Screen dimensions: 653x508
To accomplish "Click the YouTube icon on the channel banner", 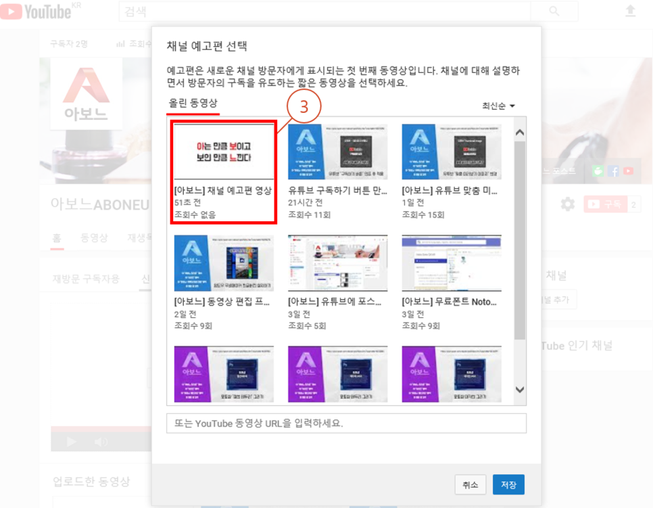I will click(629, 171).
